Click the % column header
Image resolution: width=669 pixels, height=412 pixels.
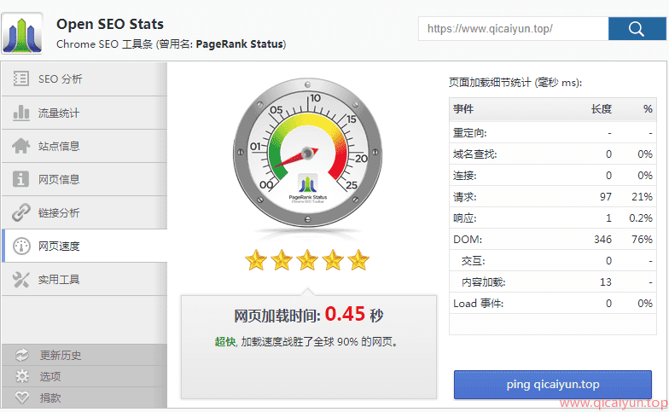point(648,109)
